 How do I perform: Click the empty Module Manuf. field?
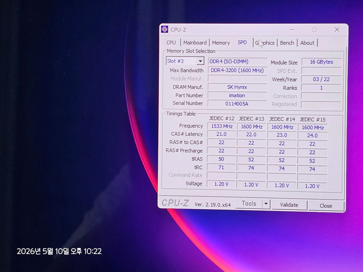tap(237, 79)
